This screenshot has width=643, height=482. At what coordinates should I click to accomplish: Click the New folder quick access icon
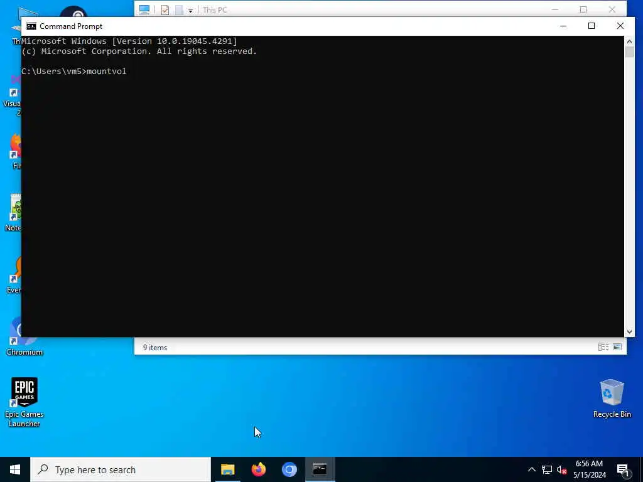(x=179, y=10)
